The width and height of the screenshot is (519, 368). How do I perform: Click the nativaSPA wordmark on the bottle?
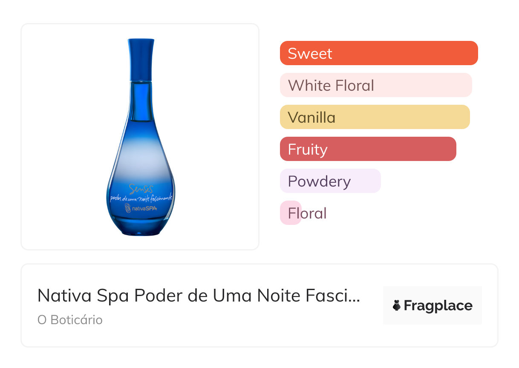pyautogui.click(x=144, y=208)
